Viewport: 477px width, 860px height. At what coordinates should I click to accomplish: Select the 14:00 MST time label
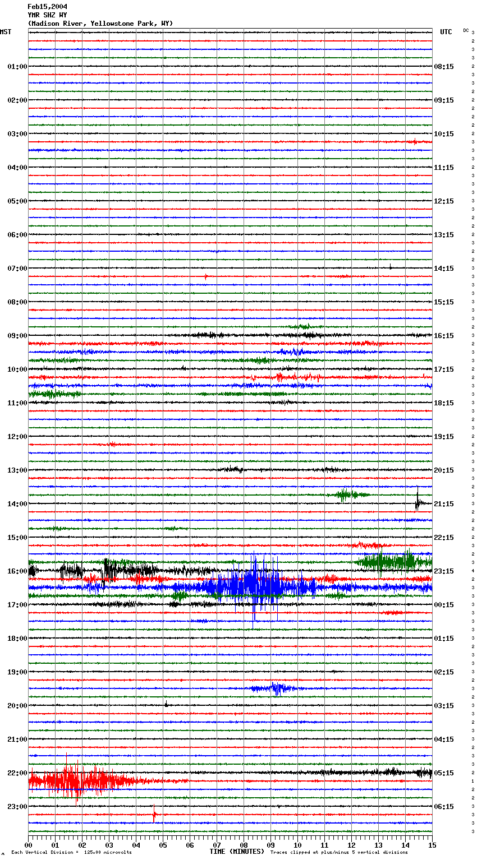(x=17, y=504)
